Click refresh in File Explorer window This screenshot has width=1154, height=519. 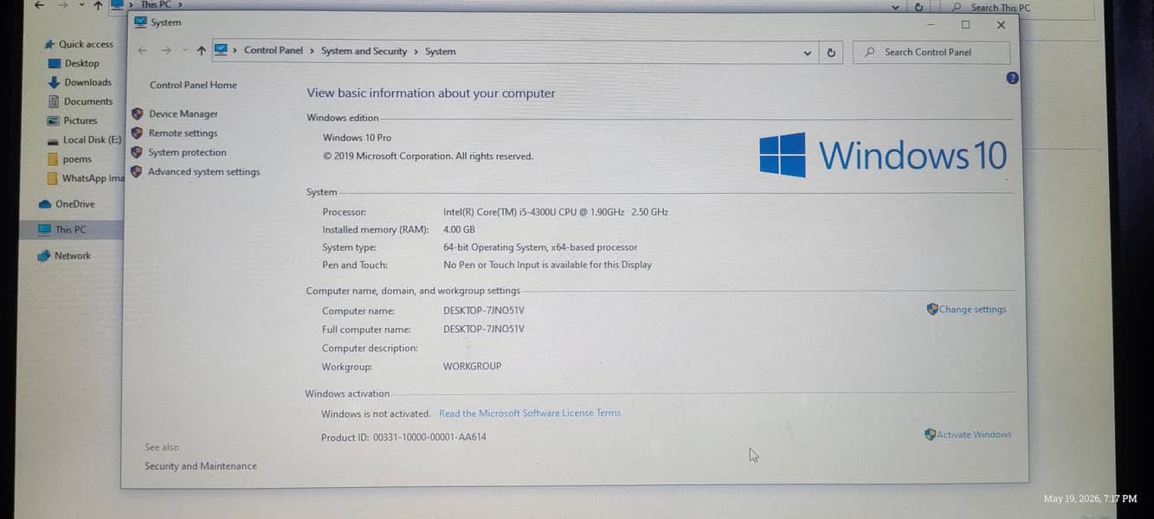(x=919, y=7)
